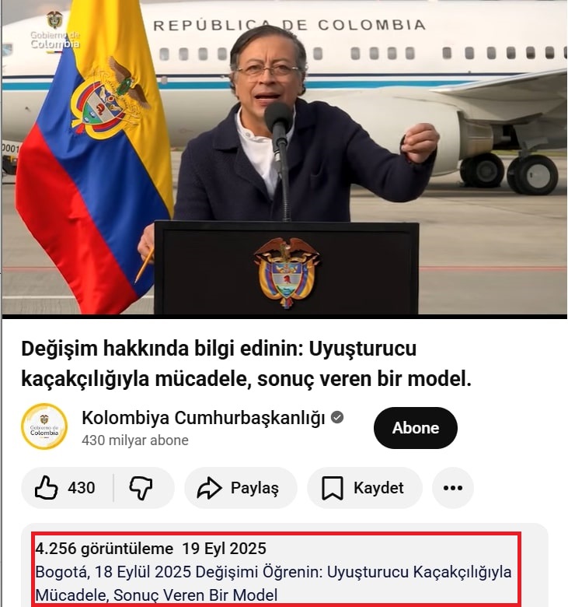Open the Gobierno de Colombia channel avatar
568x607 pixels.
click(x=44, y=426)
